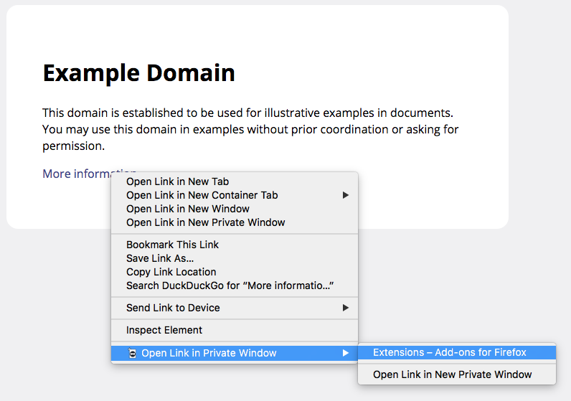Click the Send Link to Device label
The height and width of the screenshot is (401, 571).
(x=173, y=308)
